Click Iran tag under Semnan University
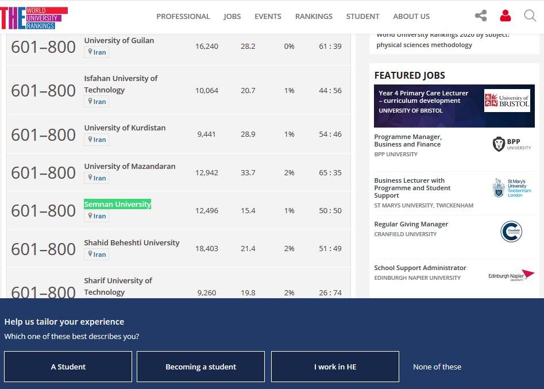This screenshot has height=389, width=544. pyautogui.click(x=97, y=216)
